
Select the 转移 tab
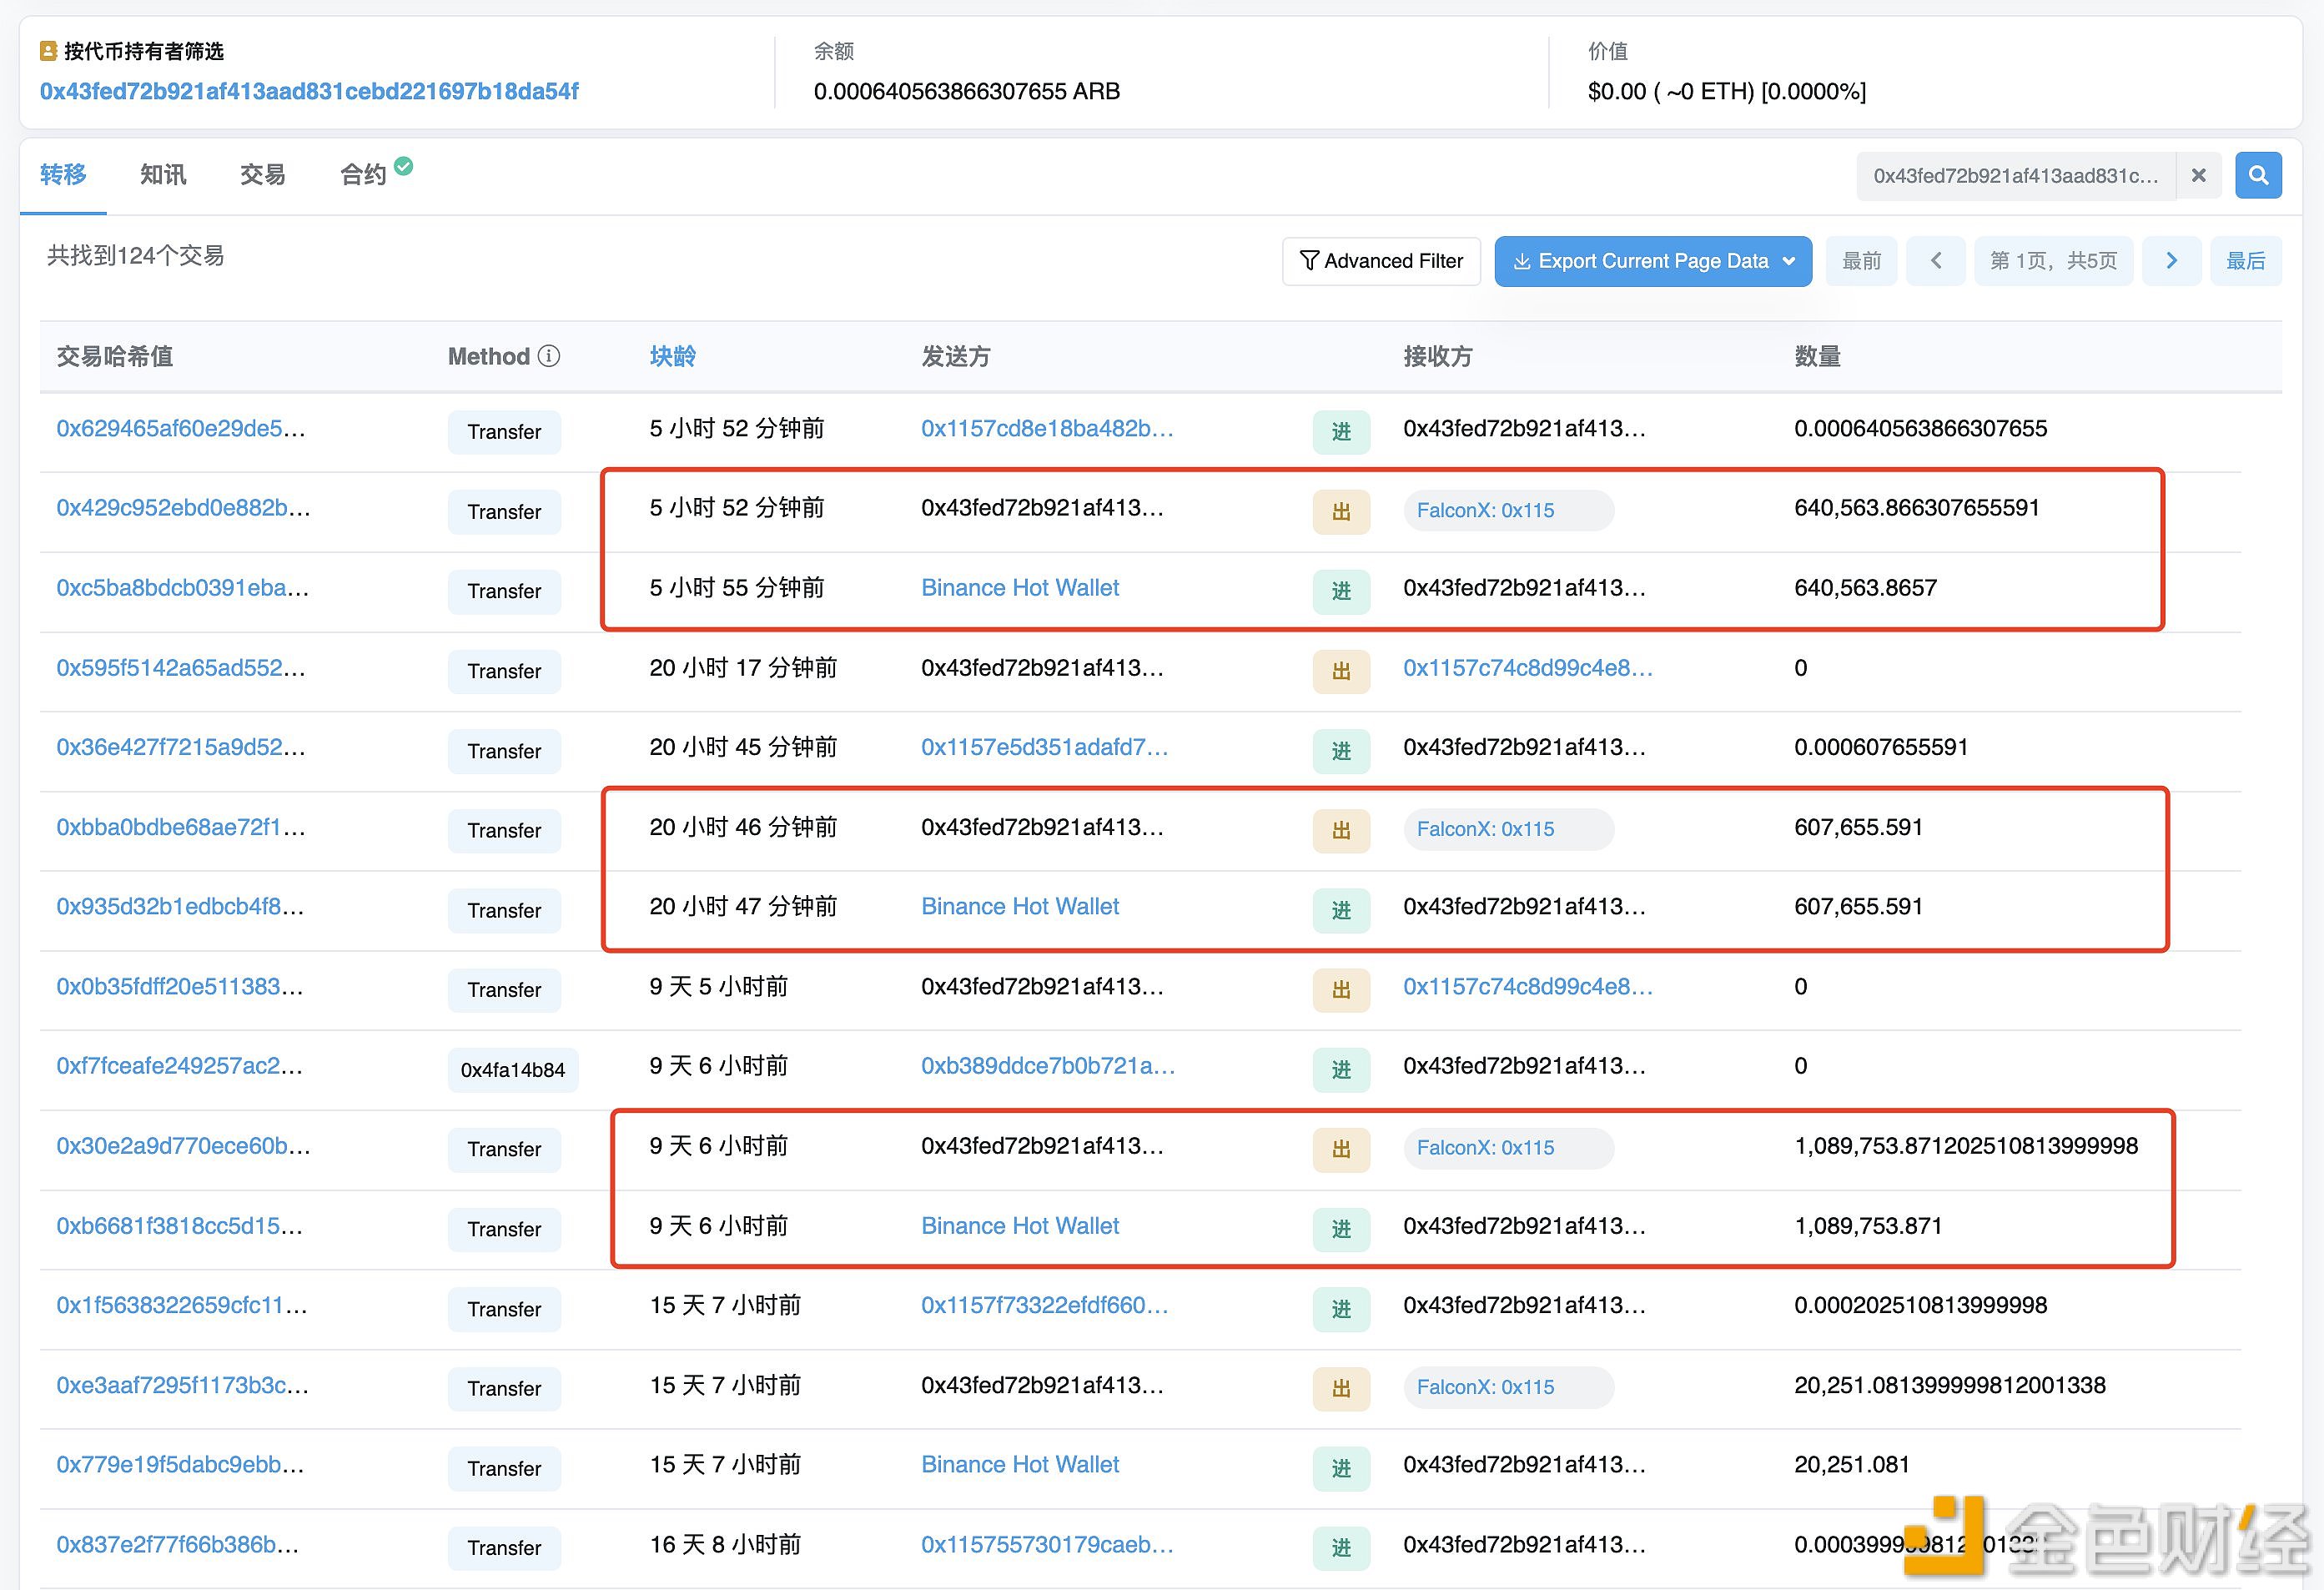click(x=62, y=174)
